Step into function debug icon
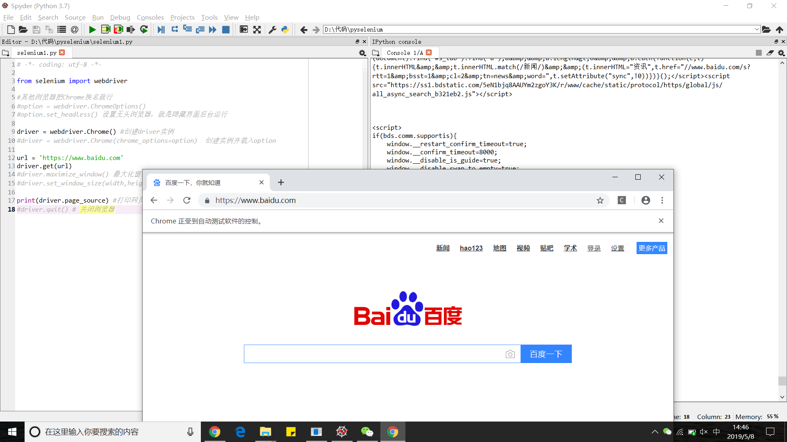 (x=187, y=29)
